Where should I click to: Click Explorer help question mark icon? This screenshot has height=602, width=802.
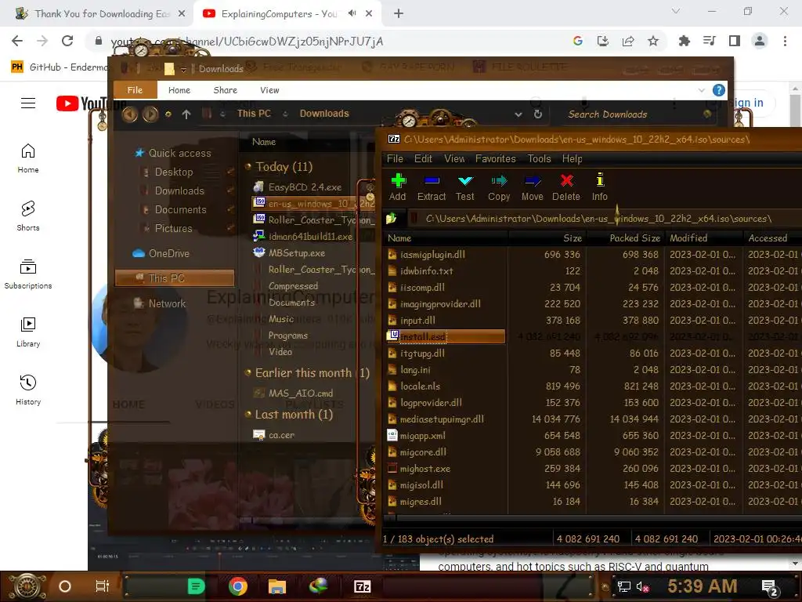click(719, 90)
